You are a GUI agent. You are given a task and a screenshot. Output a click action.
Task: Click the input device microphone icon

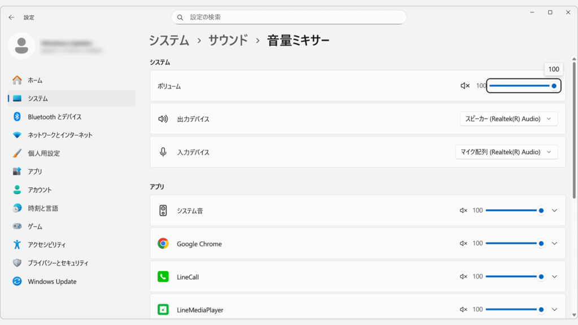pos(163,152)
